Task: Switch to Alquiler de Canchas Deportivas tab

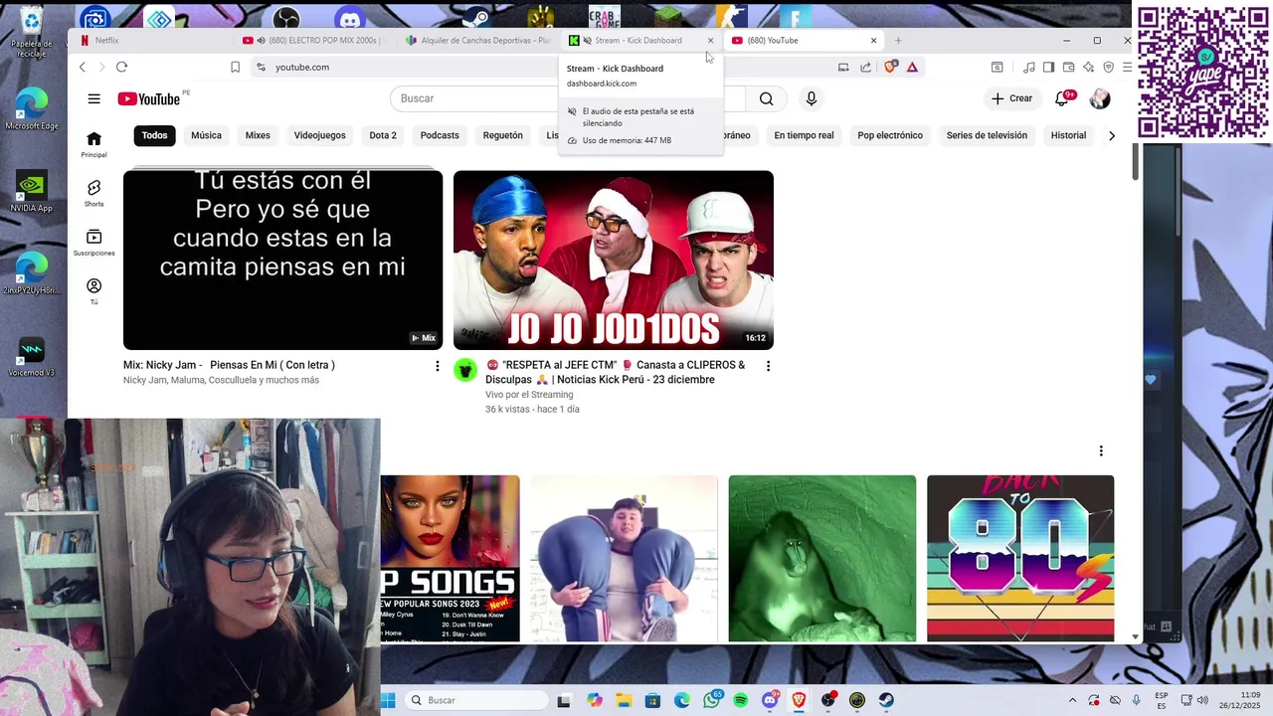Action: (x=478, y=41)
